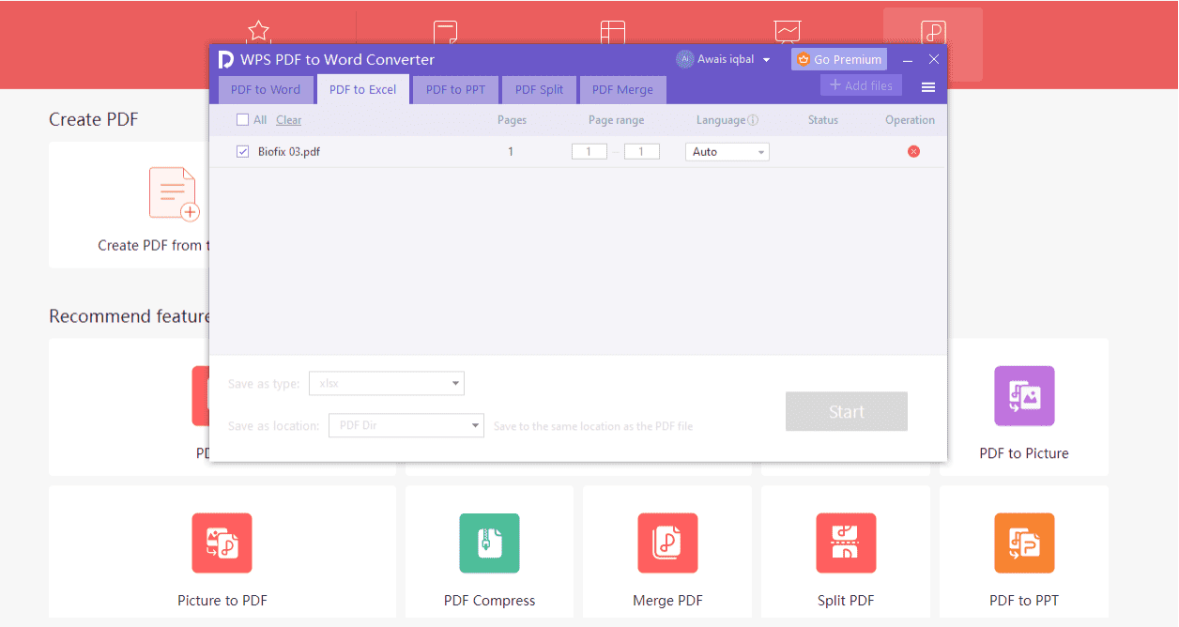Viewport: 1179px width, 627px height.
Task: Toggle the All files checkbox
Action: click(242, 120)
